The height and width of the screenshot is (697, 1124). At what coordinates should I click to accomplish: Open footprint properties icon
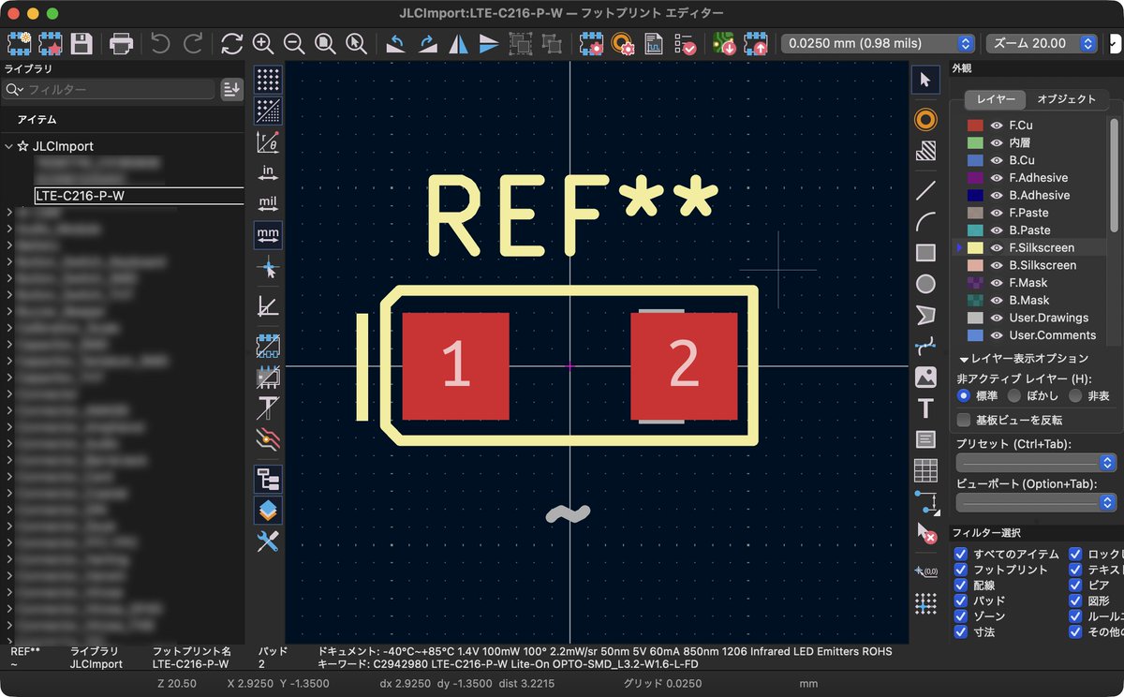click(591, 43)
